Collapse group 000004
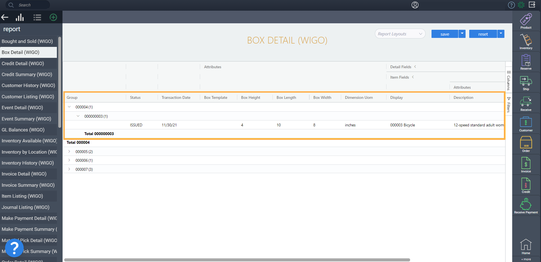 [69, 107]
